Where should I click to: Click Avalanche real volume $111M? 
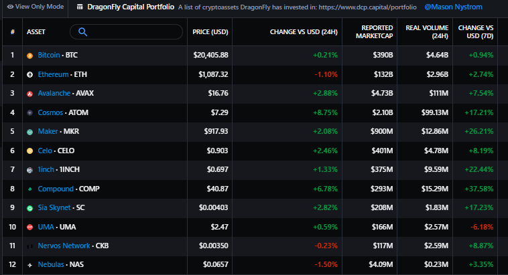coord(439,93)
